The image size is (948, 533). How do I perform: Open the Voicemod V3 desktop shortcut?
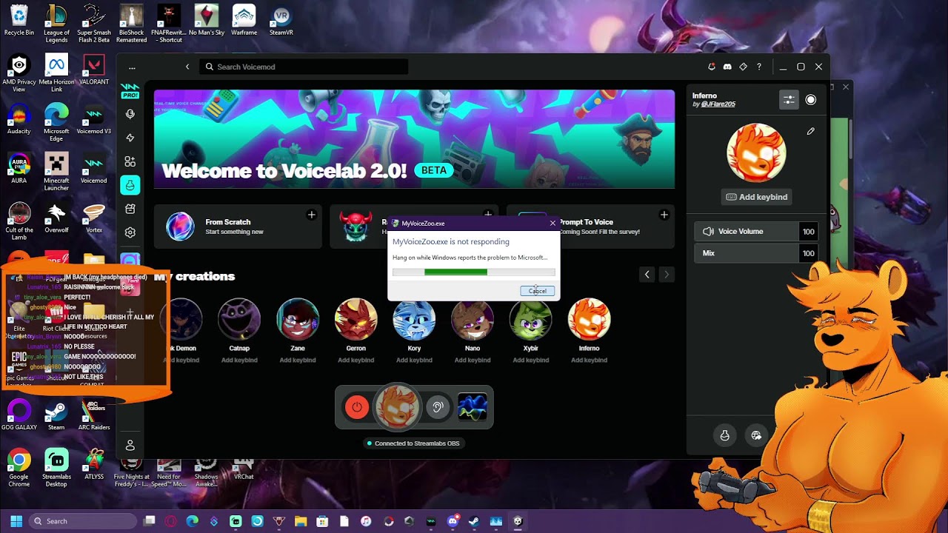point(94,118)
